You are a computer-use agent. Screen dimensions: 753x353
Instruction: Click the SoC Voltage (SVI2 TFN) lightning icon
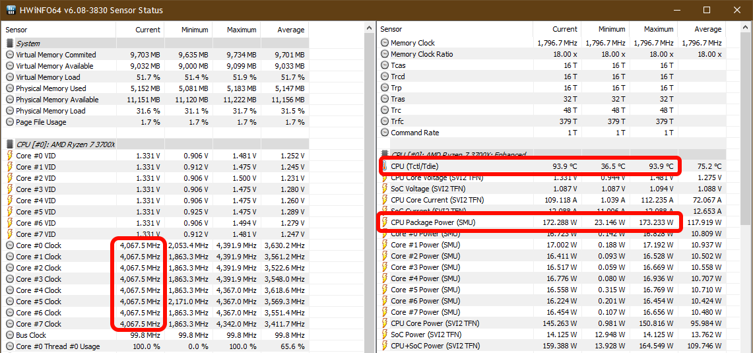385,189
